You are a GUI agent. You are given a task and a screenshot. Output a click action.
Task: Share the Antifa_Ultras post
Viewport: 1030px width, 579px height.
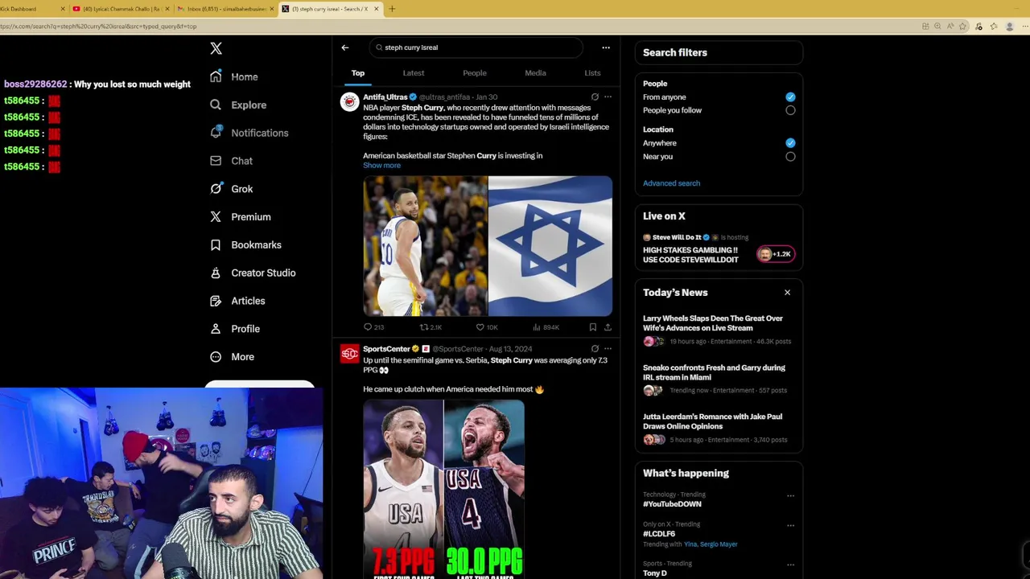(608, 327)
